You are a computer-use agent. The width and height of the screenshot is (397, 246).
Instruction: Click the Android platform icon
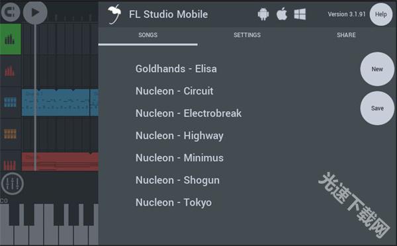263,14
